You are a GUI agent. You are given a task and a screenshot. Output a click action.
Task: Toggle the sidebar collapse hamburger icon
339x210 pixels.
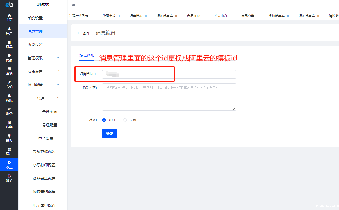click(73, 5)
